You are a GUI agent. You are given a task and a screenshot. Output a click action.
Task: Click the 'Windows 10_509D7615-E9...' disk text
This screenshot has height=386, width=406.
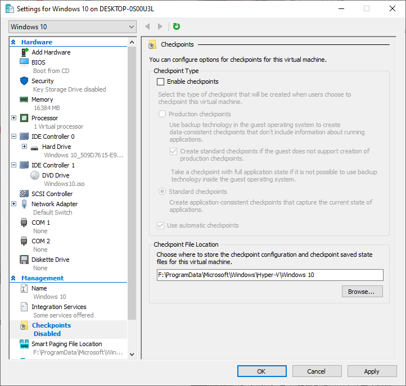pyautogui.click(x=83, y=155)
